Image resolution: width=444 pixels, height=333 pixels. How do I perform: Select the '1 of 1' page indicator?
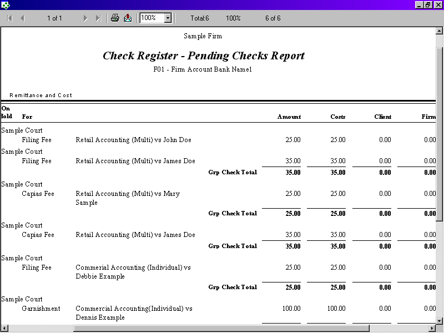[54, 18]
